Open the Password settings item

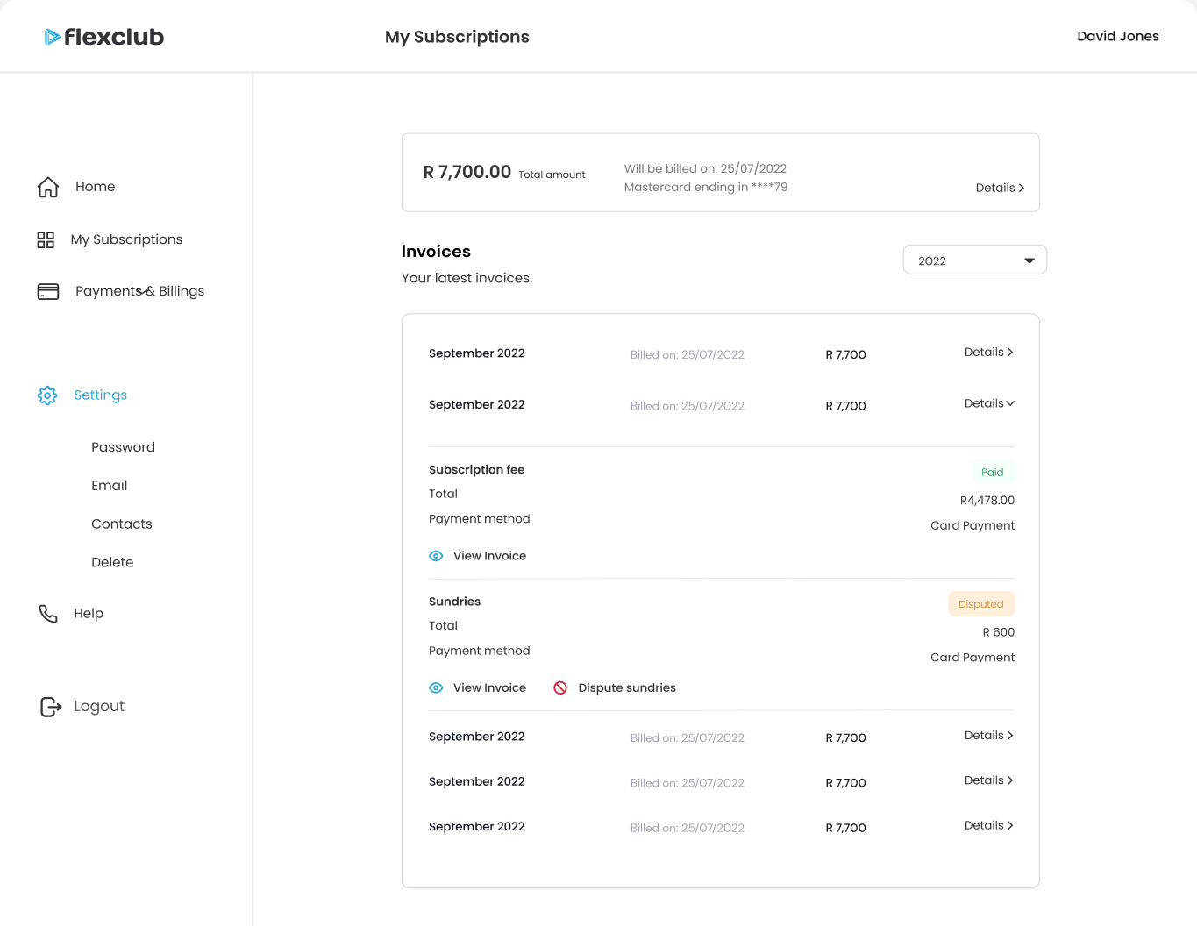pos(123,447)
